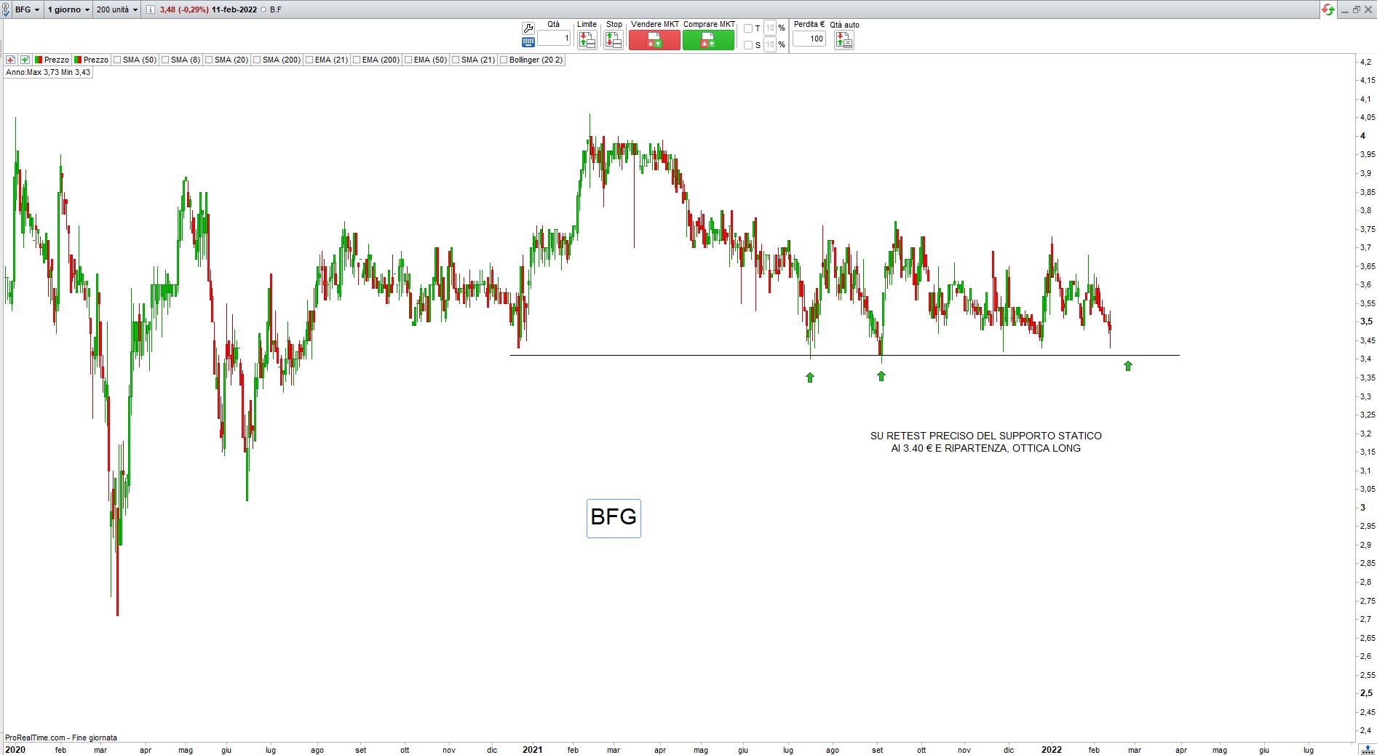
Task: Enable the SMA (50) indicator checkbox
Action: [x=118, y=60]
